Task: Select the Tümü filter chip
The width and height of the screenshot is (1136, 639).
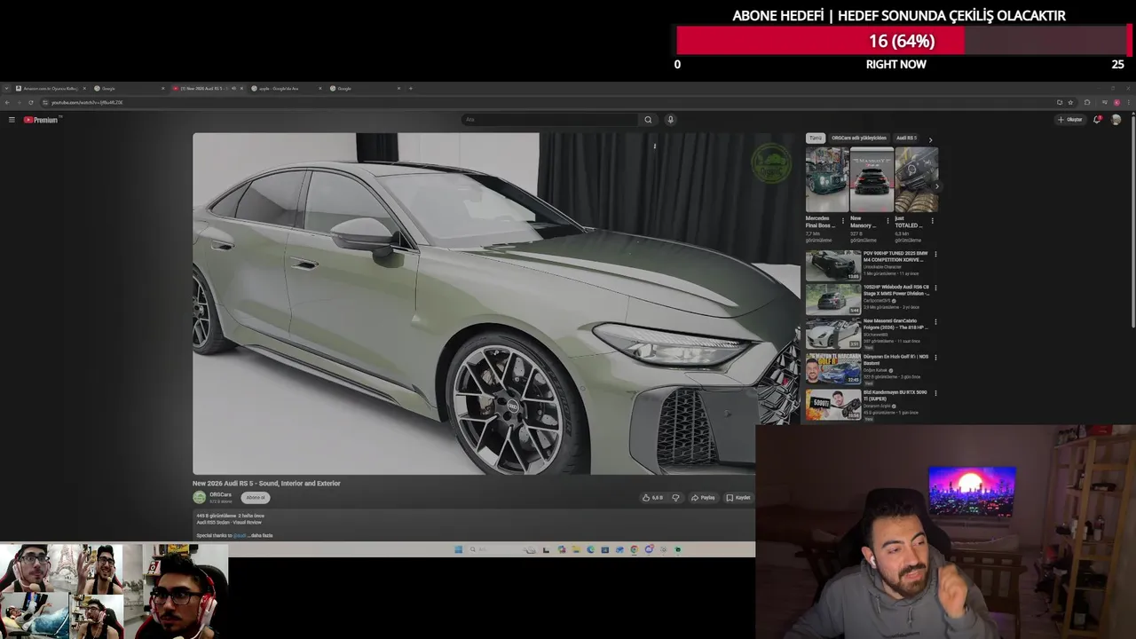Action: [816, 138]
